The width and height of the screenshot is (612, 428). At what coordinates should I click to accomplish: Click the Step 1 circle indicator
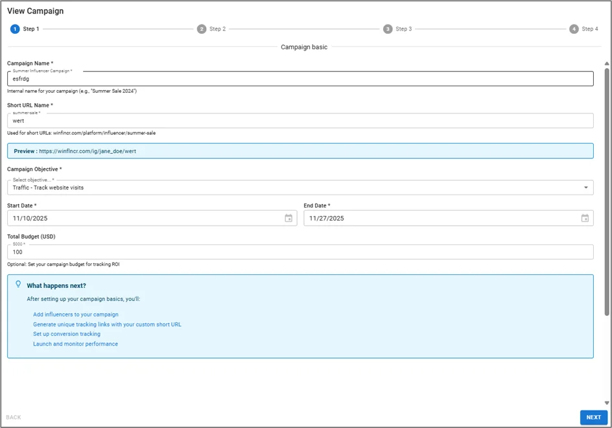click(x=15, y=29)
